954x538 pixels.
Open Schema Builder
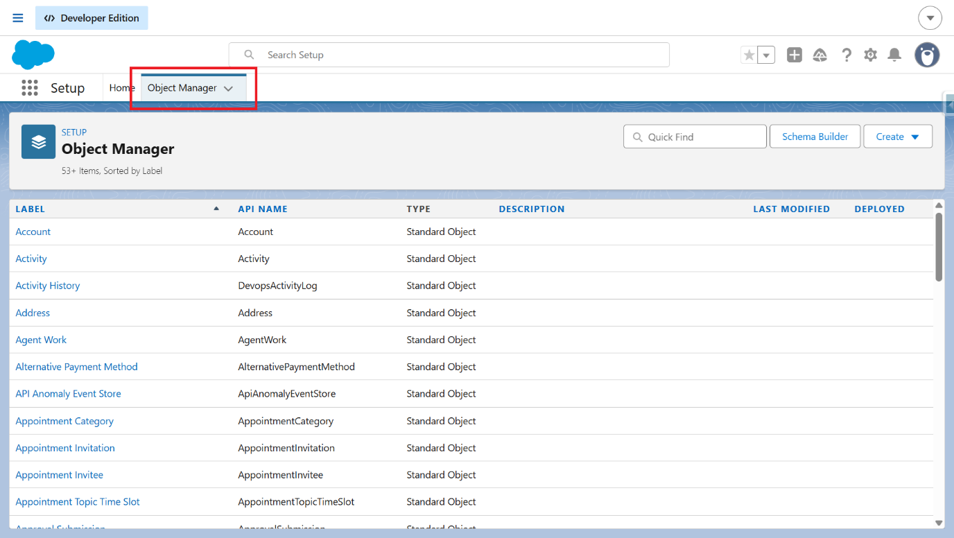(x=815, y=137)
